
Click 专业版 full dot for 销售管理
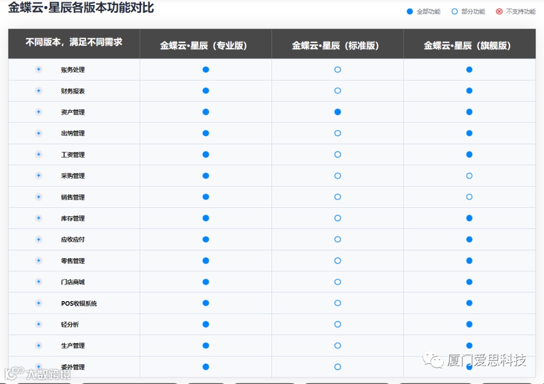tap(206, 197)
